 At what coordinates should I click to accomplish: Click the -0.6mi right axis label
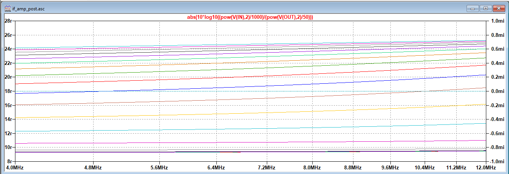coord(496,133)
